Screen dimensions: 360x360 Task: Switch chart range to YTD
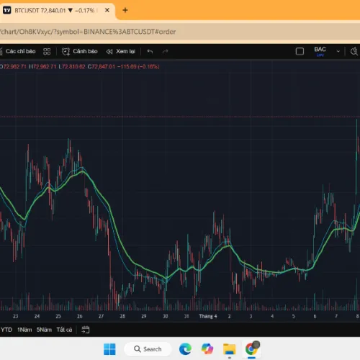click(6, 330)
